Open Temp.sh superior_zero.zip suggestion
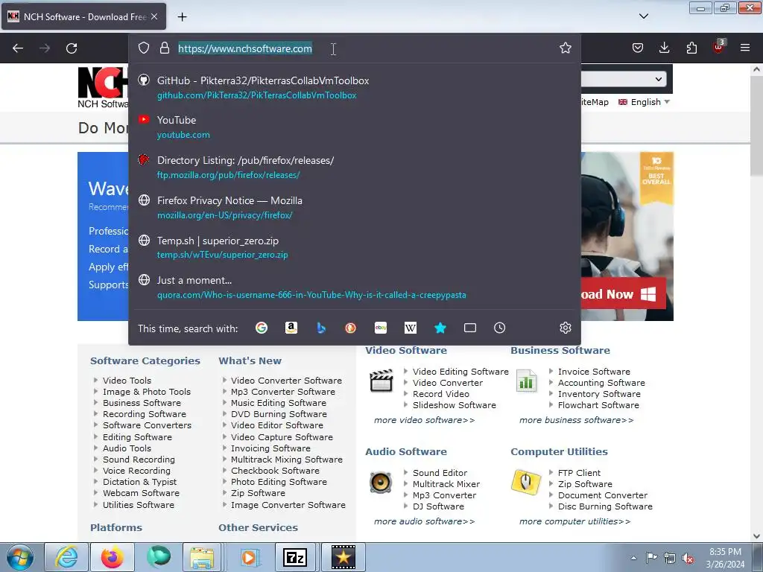This screenshot has height=572, width=763. (354, 247)
